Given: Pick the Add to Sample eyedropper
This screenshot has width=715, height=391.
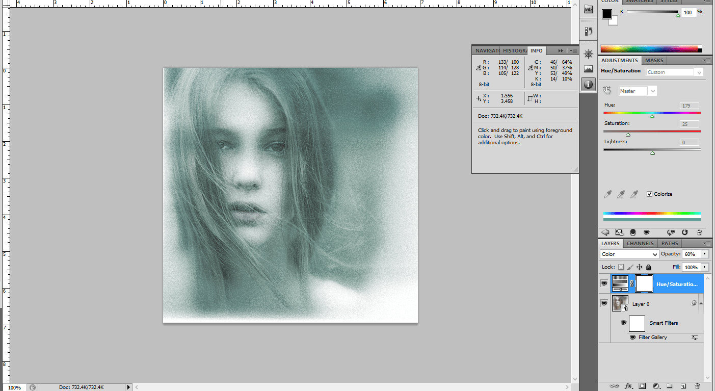Looking at the screenshot, I should point(621,194).
